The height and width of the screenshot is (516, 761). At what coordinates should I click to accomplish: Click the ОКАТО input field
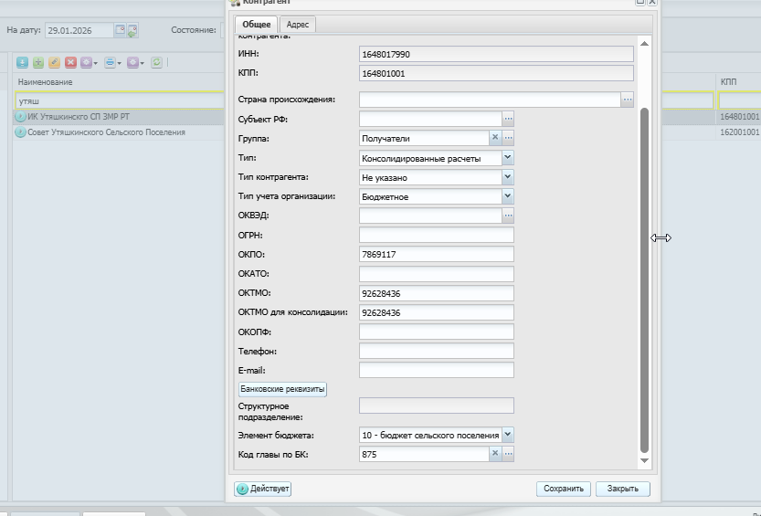(x=437, y=273)
